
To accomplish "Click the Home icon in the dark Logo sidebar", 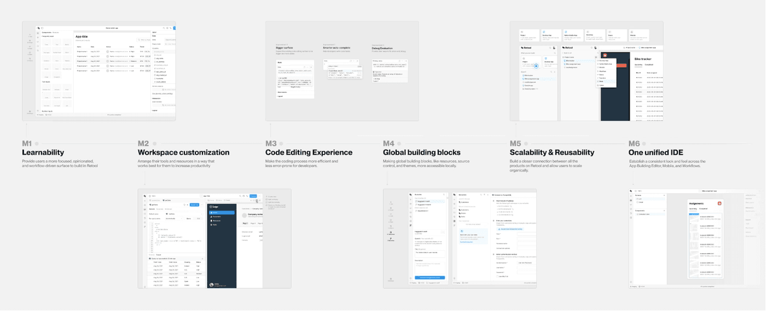I will (x=212, y=213).
